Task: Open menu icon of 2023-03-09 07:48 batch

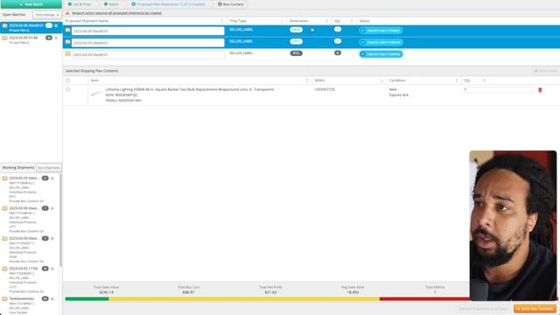Action: [56, 38]
